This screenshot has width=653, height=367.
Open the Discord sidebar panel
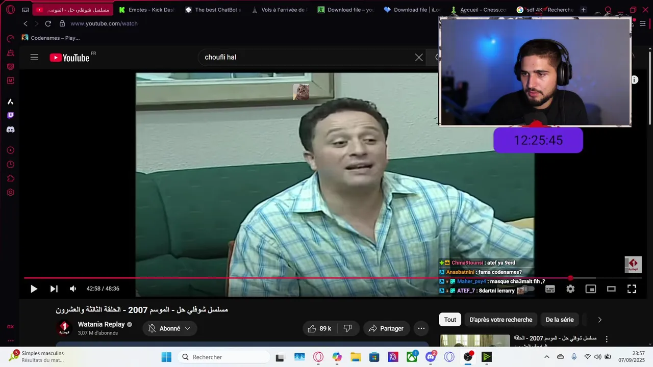point(10,129)
